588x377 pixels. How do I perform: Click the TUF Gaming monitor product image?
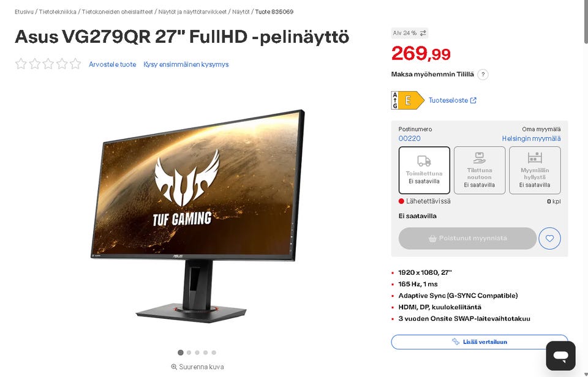click(197, 216)
